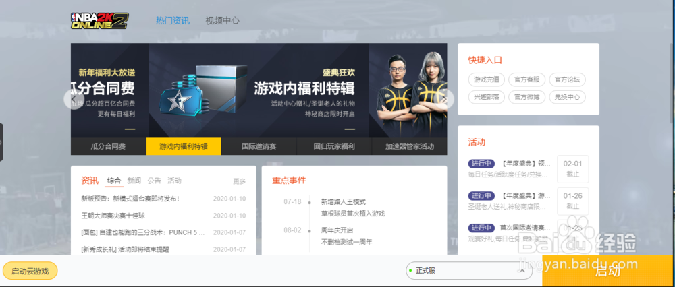675x287 pixels.
Task: Open the 正式服 server dropdown
Action: pyautogui.click(x=469, y=271)
